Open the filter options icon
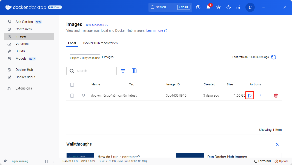This screenshot has height=165, width=292. point(123,71)
